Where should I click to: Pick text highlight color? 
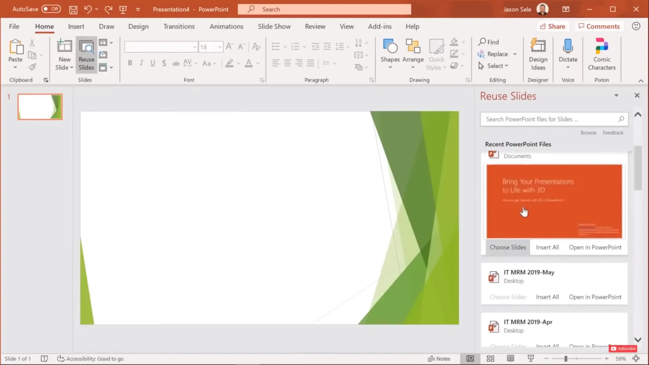point(230,63)
